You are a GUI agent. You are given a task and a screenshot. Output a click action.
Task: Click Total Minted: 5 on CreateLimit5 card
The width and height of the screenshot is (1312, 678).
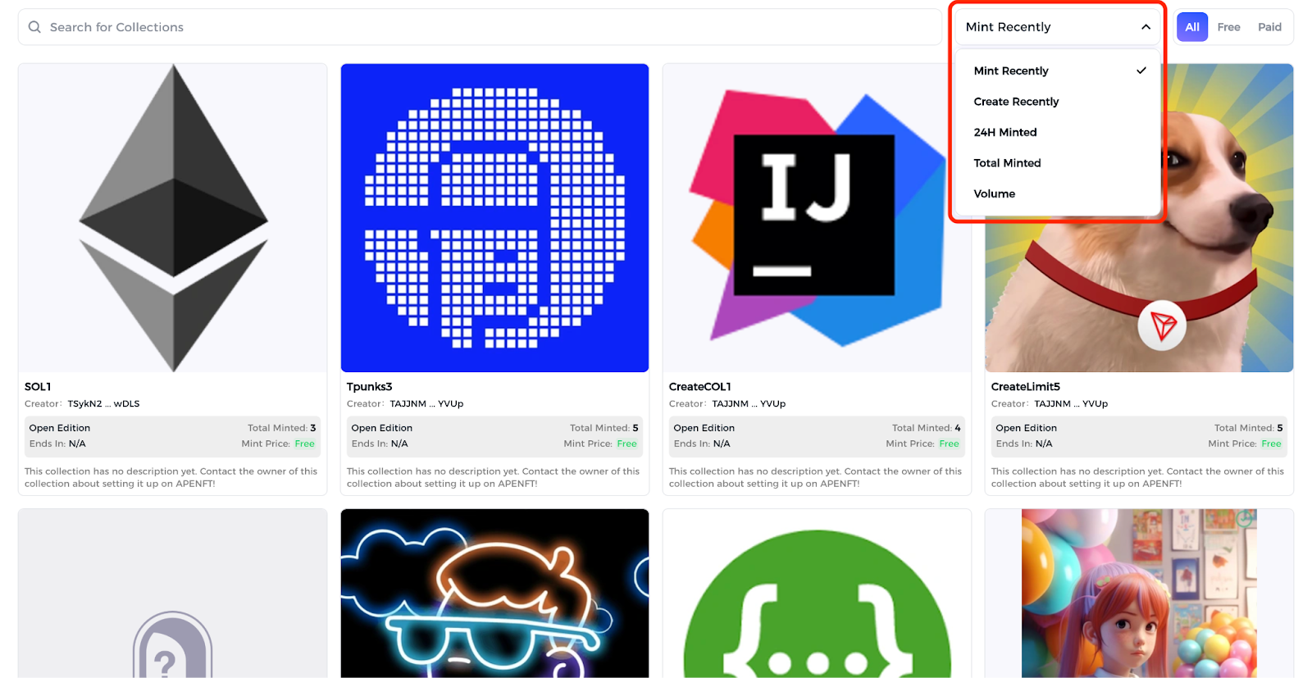[1248, 428]
